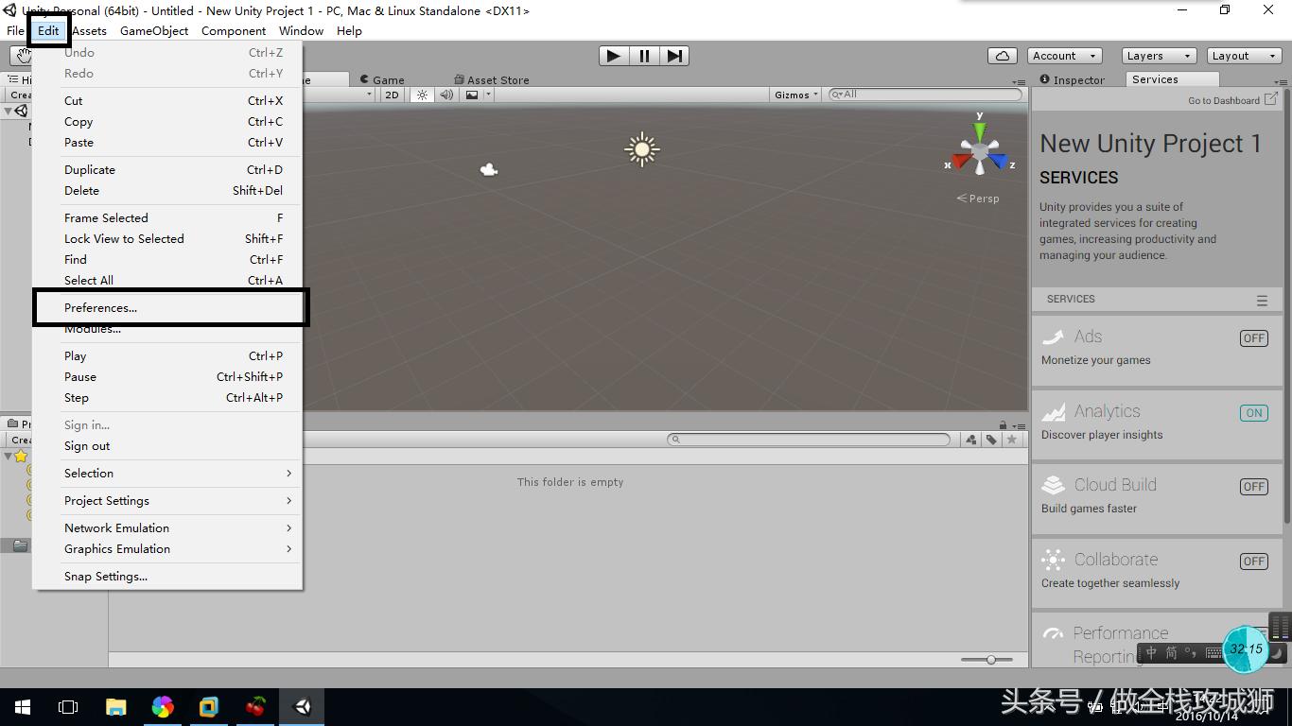Open Go to Dashboard link
This screenshot has width=1292, height=726.
[1227, 100]
